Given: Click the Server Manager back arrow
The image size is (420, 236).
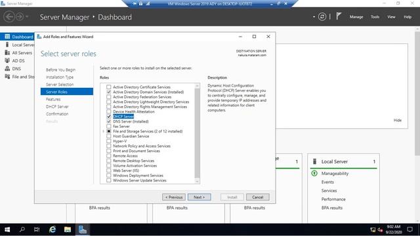Looking at the screenshot, I should click(x=9, y=17).
